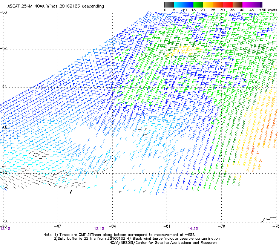279x245 pixels.
Task: Click the '14:25' purple time label
Action: click(x=193, y=229)
